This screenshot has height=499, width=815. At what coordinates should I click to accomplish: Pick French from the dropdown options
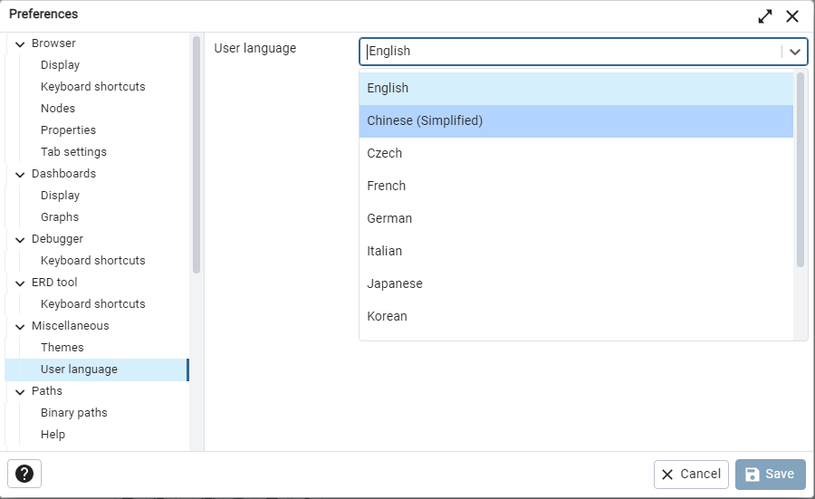pos(387,186)
